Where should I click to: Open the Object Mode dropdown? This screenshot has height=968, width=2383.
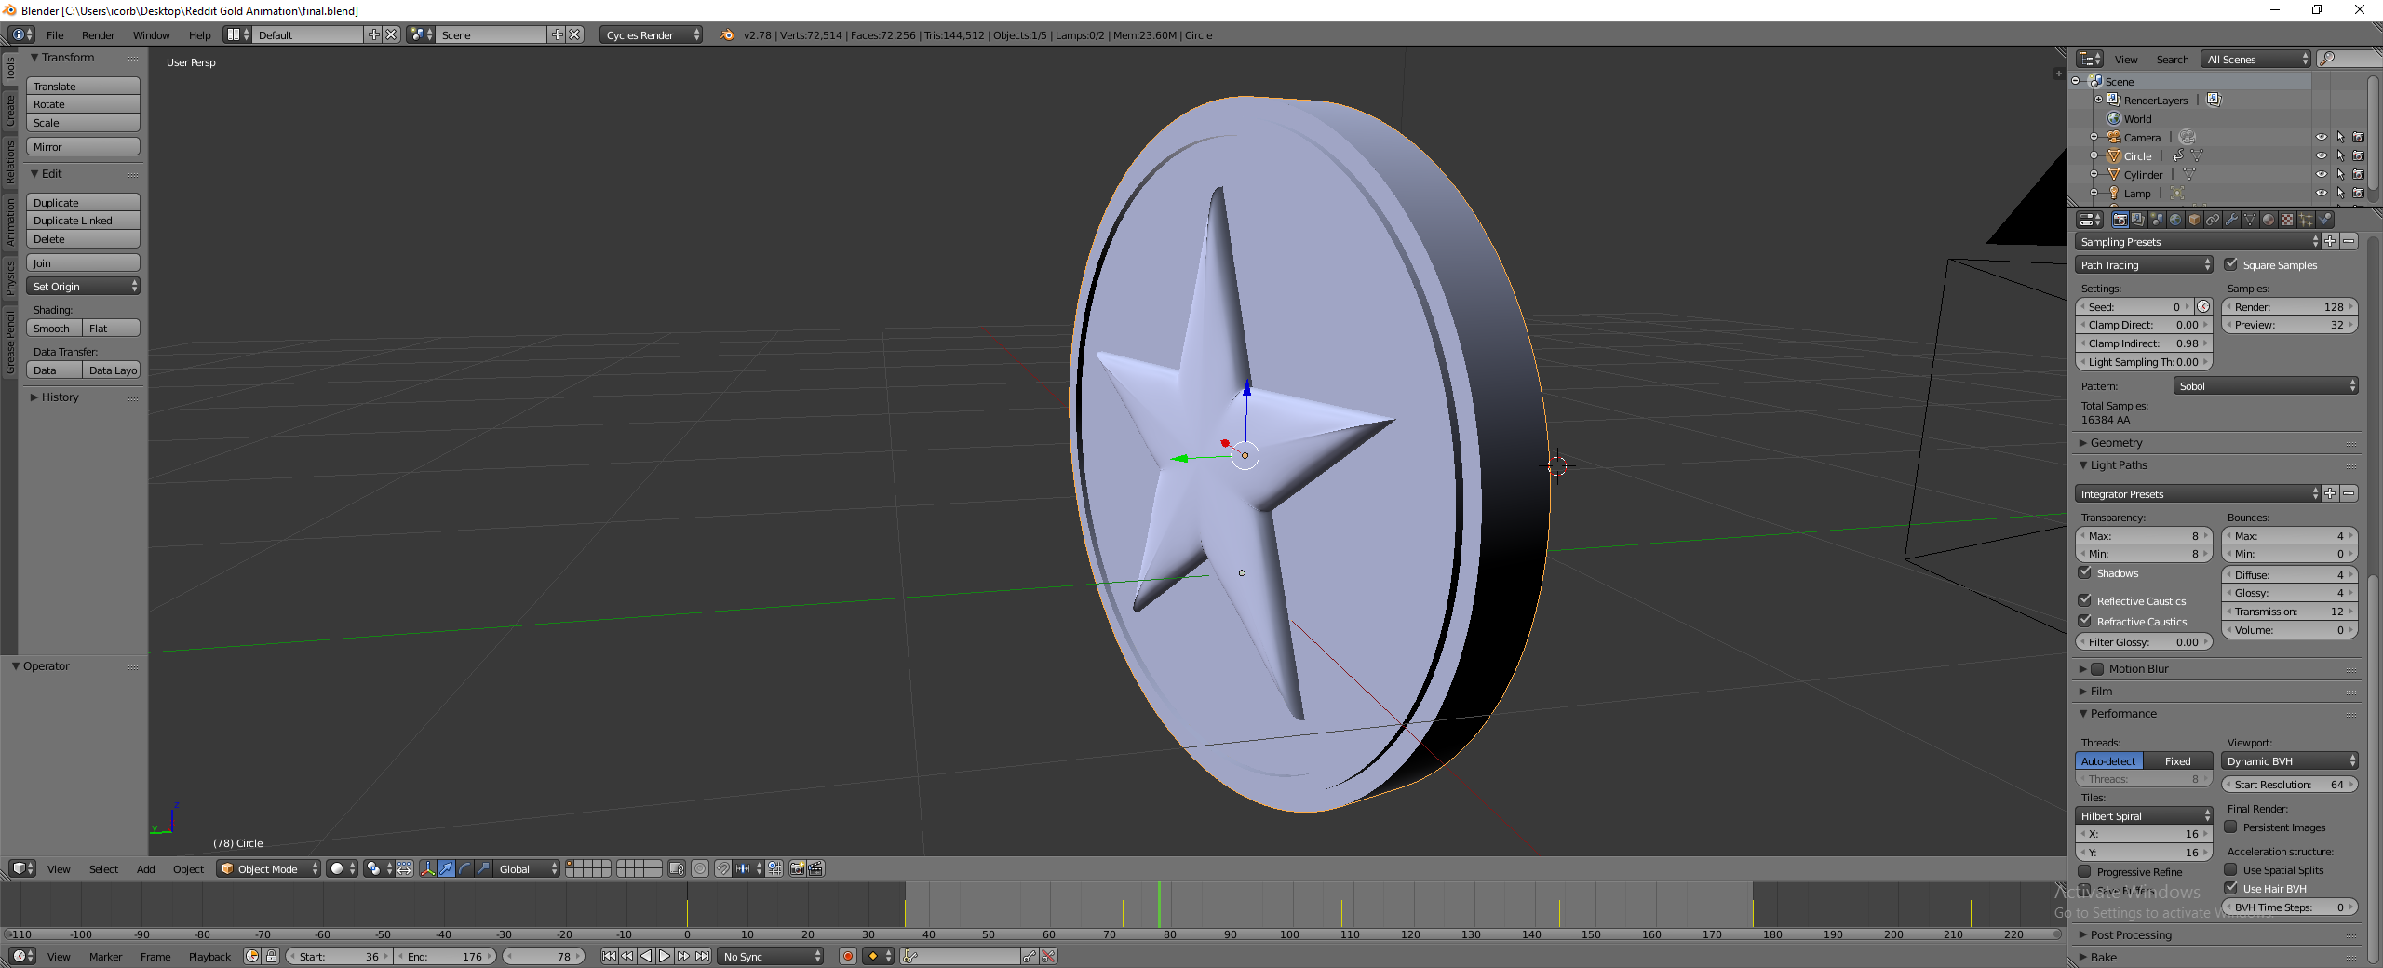pos(269,868)
